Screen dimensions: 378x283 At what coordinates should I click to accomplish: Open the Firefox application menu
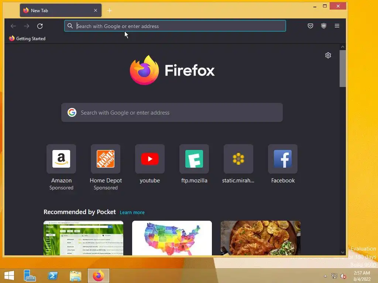click(x=337, y=26)
